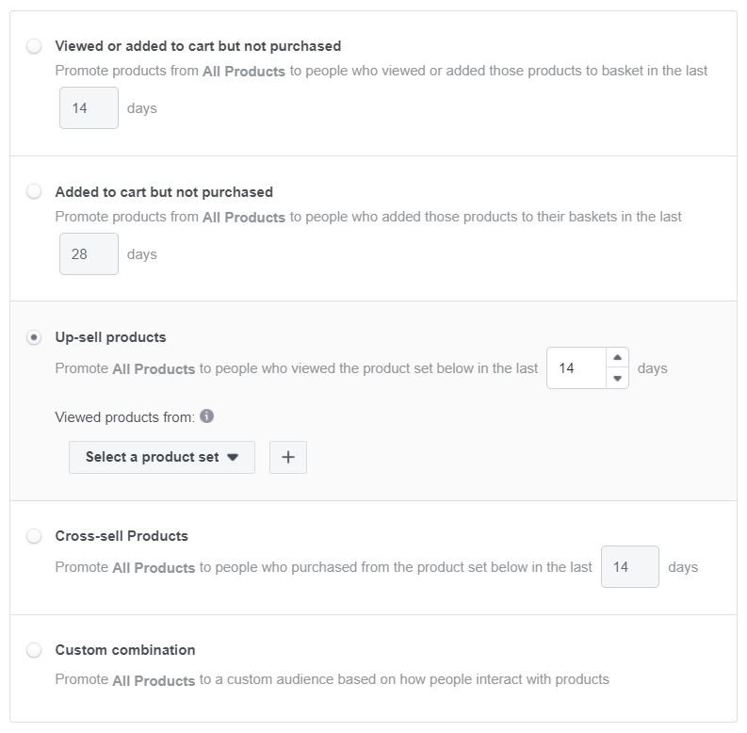Click the caret arrow on Select a product set
The image size is (747, 733).
233,457
